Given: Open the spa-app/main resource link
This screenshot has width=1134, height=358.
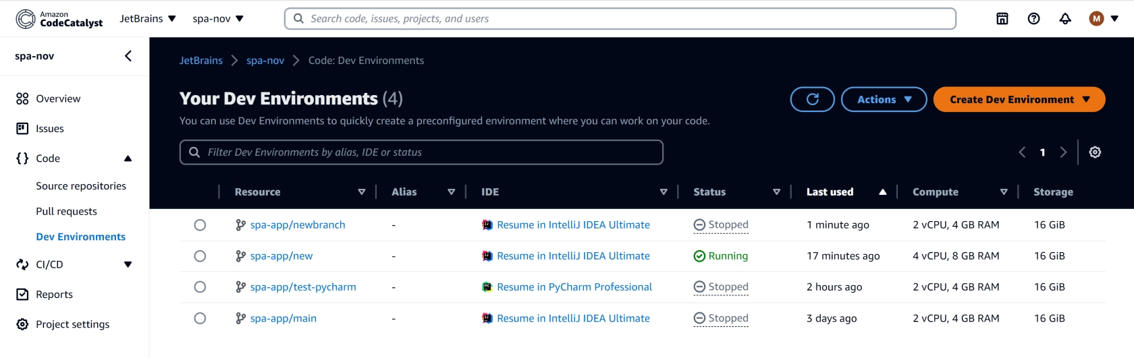Looking at the screenshot, I should point(283,318).
